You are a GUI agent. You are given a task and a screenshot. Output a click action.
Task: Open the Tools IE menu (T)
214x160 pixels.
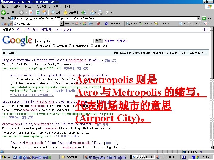[x=57, y=7]
